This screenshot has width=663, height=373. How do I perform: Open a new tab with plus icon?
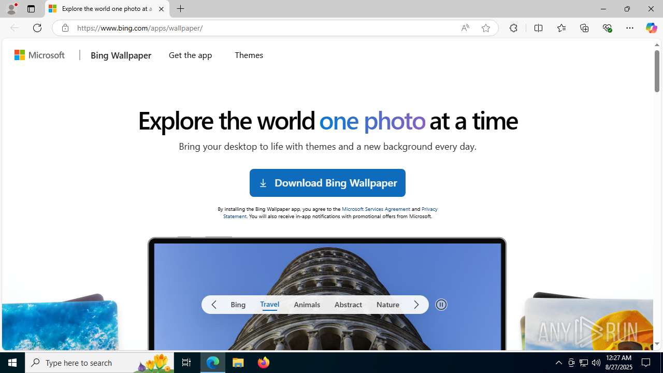pos(180,9)
